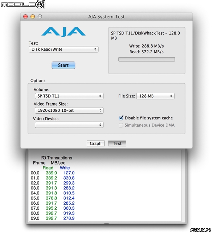Close the AJA System Test window
The image size is (213, 233).
tap(25, 16)
